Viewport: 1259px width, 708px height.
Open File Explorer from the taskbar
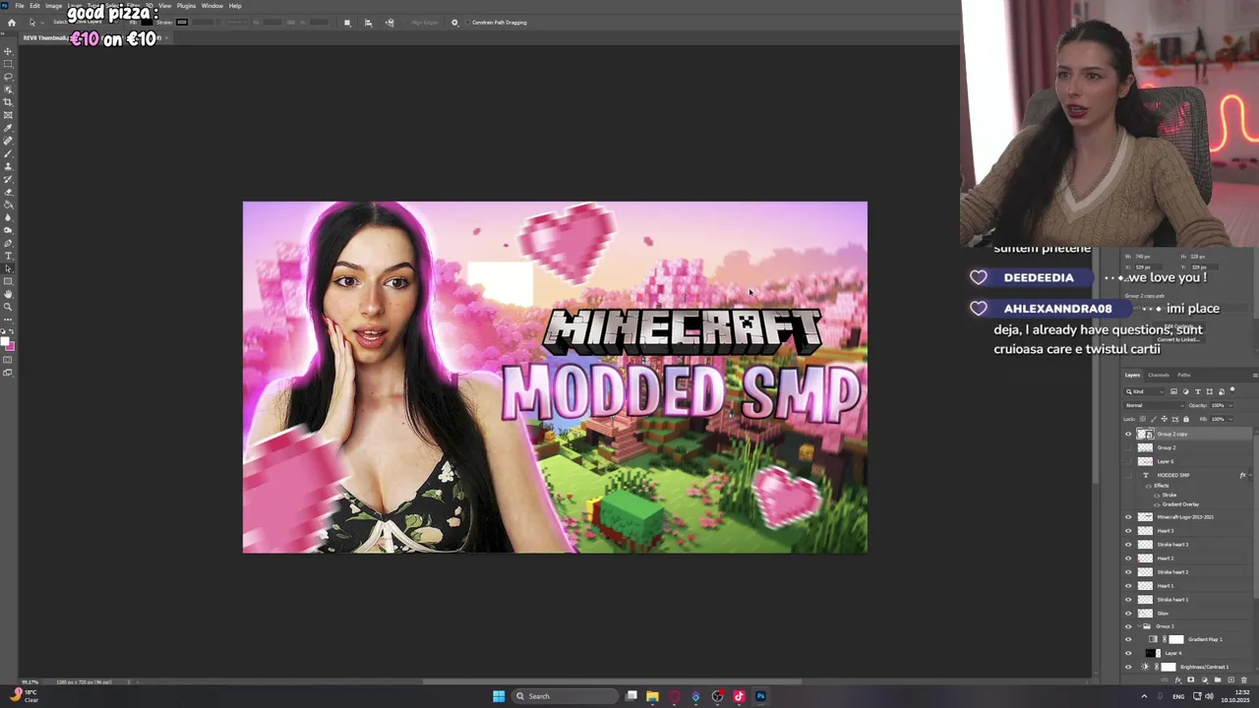tap(652, 696)
